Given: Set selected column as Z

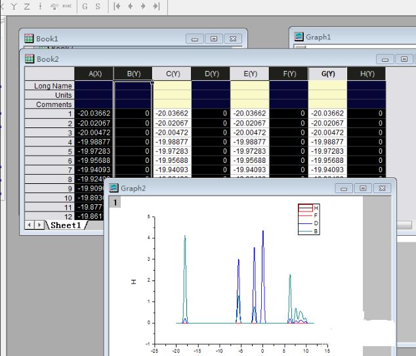Looking at the screenshot, I should [x=27, y=6].
